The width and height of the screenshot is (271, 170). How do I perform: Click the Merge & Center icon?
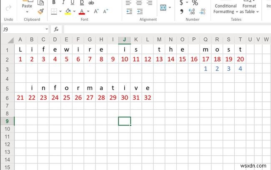(x=163, y=7)
